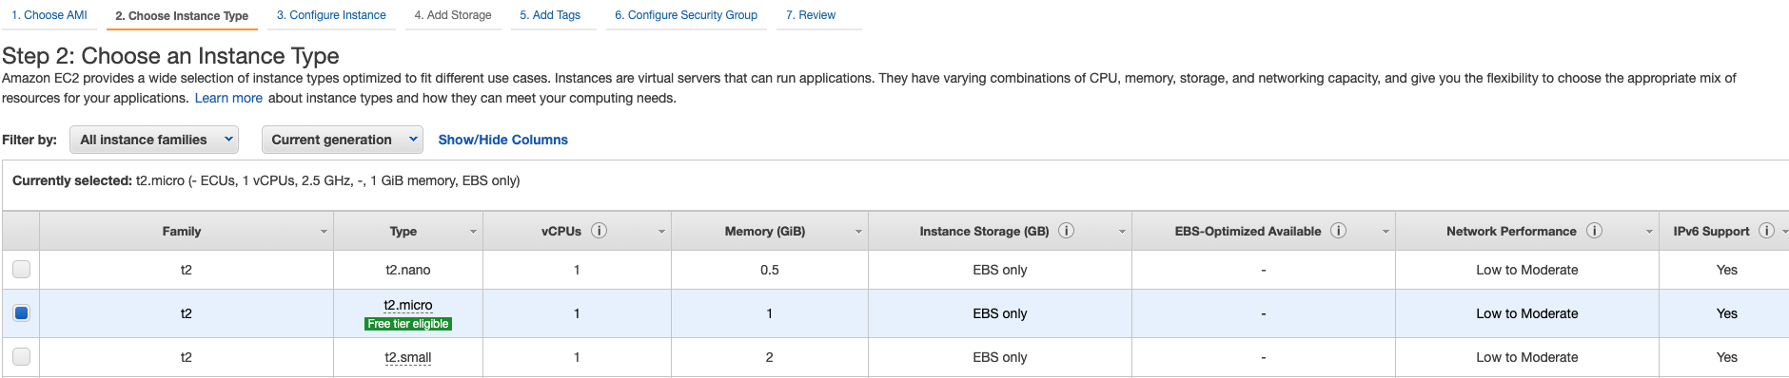Open the Current generation filter dropdown
Screen dimensions: 1789x378
click(342, 140)
